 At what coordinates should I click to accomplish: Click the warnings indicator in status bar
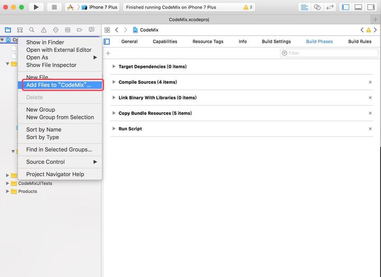tap(248, 7)
